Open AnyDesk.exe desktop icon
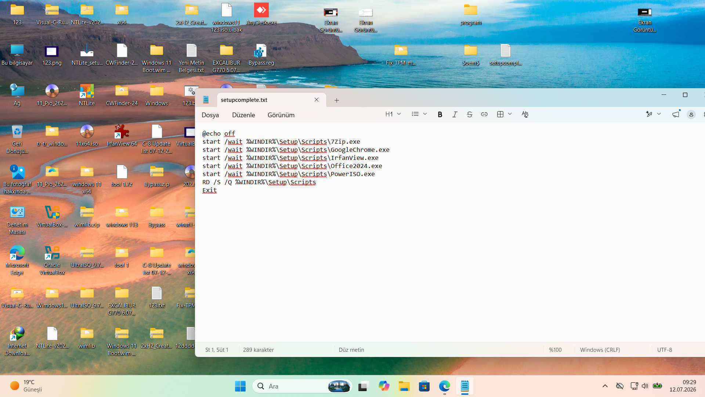Image resolution: width=705 pixels, height=397 pixels. point(261,14)
